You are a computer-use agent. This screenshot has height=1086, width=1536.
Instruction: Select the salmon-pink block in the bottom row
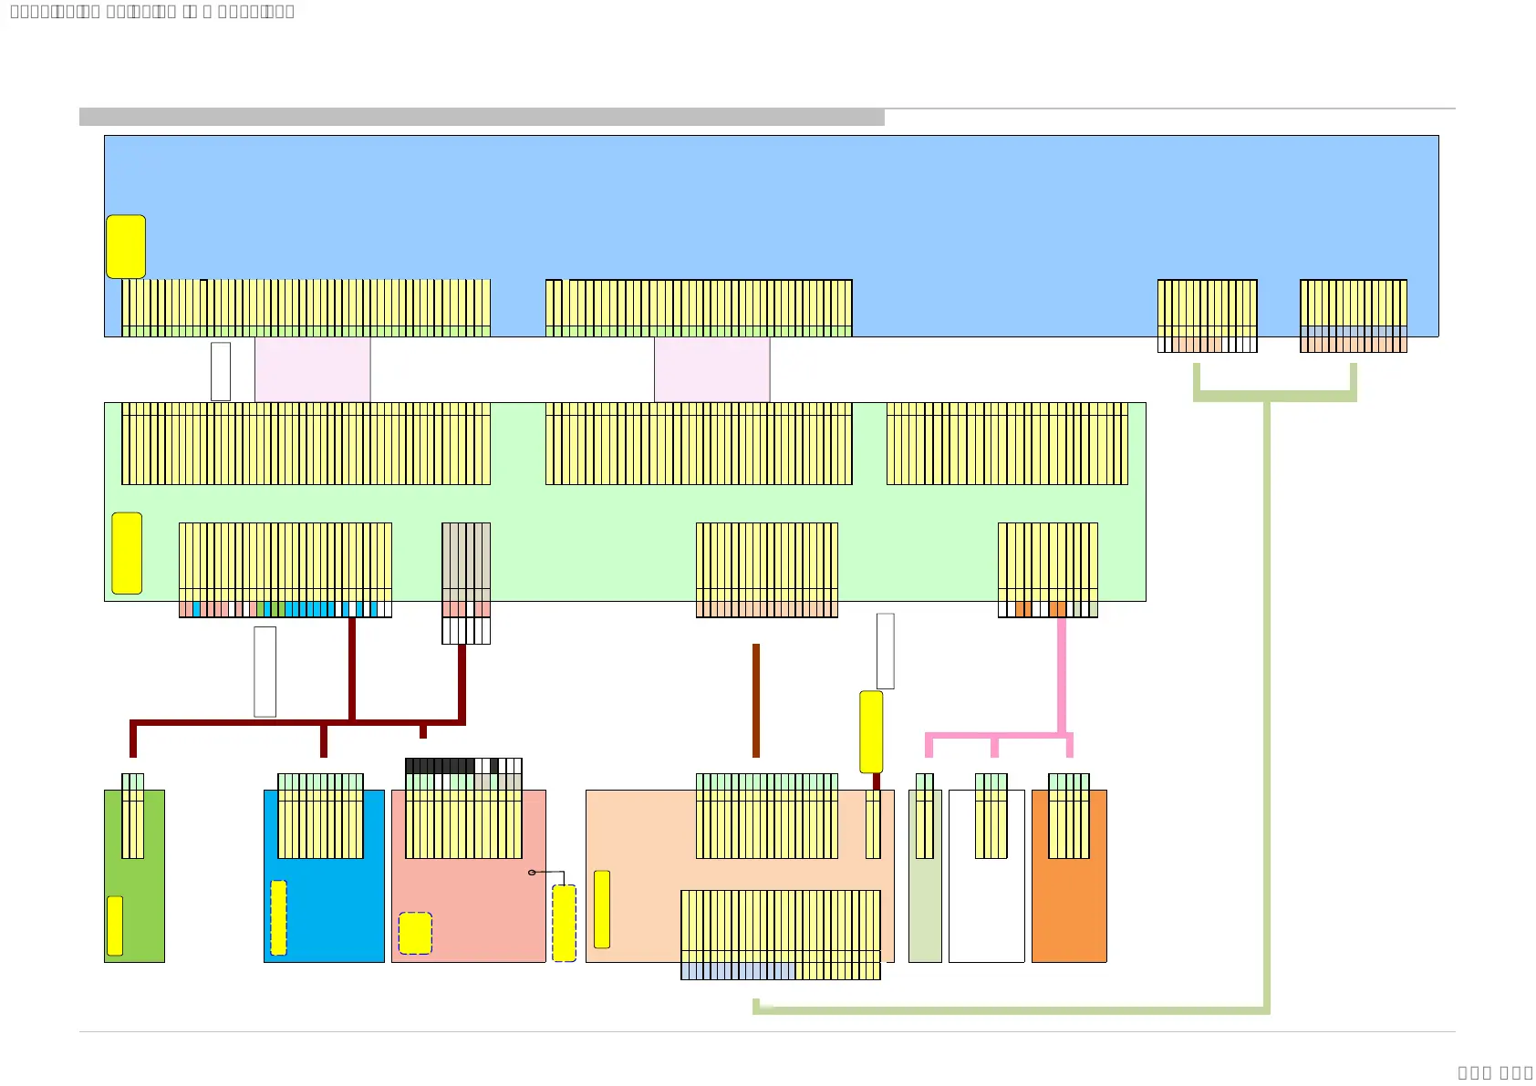[469, 875]
